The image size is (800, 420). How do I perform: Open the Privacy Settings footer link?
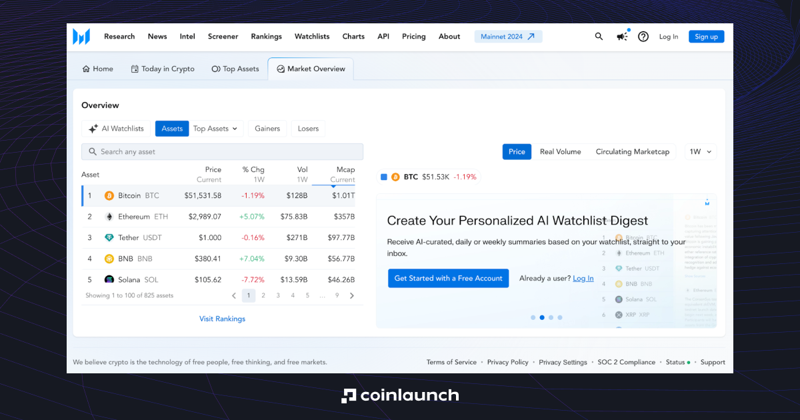pos(563,362)
